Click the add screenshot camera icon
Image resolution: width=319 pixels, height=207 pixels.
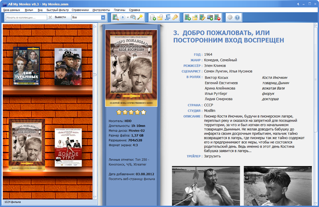(210, 18)
